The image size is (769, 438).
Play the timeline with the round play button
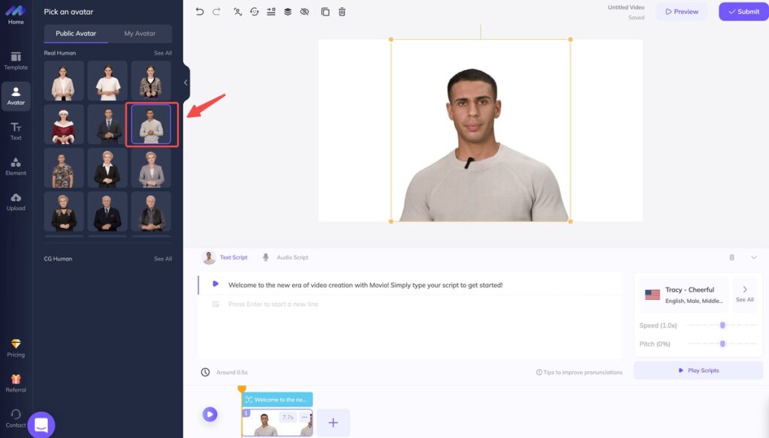[x=210, y=414]
